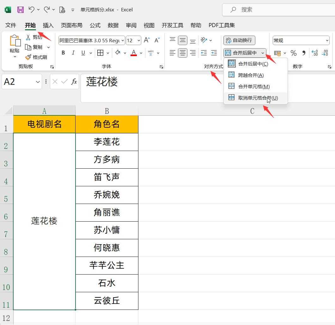335x325 pixels.
Task: Open the 粘贴 paste options arrow
Action: (15, 57)
